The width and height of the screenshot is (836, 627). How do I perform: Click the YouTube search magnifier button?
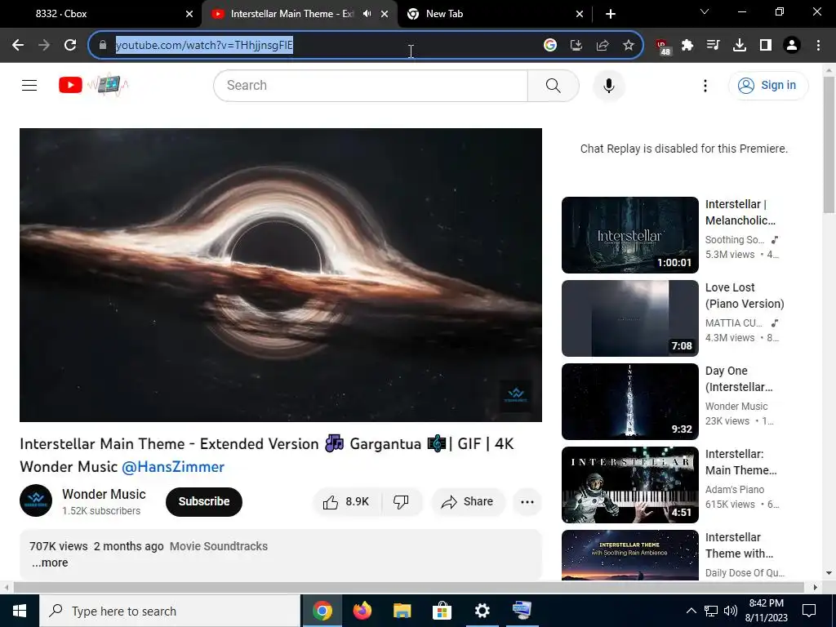click(554, 85)
